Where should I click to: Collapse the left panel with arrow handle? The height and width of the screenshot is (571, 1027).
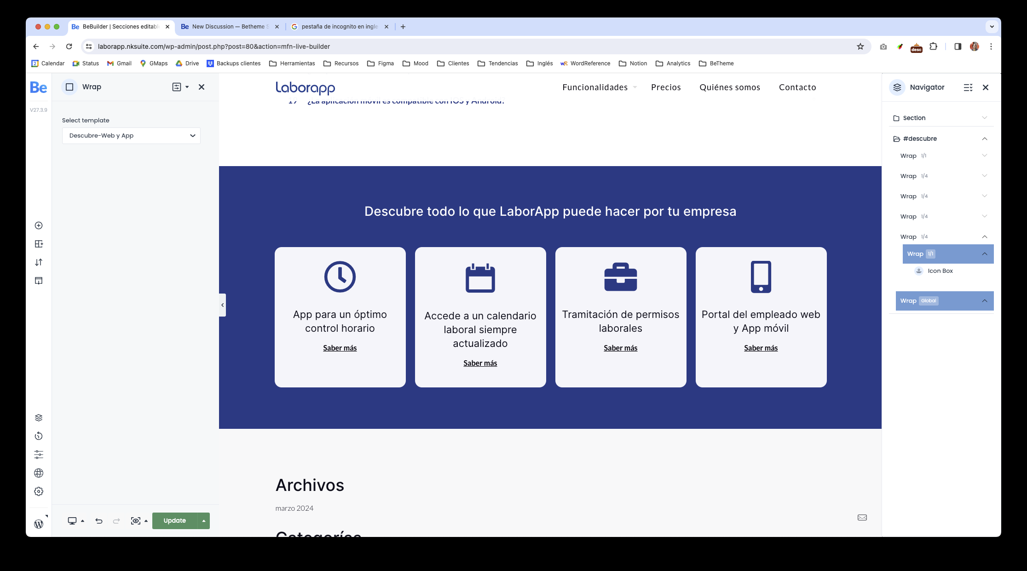pos(223,305)
